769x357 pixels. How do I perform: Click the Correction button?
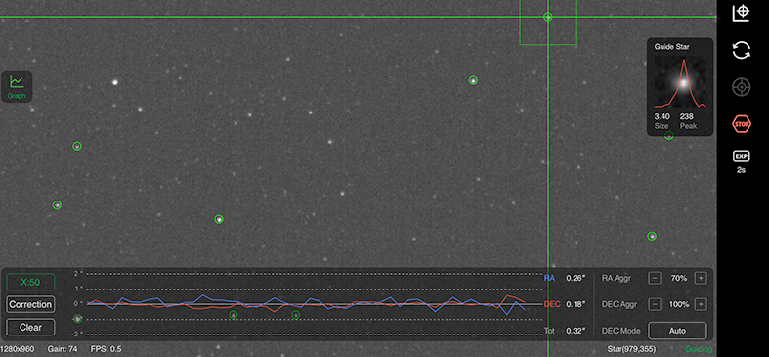pos(30,304)
